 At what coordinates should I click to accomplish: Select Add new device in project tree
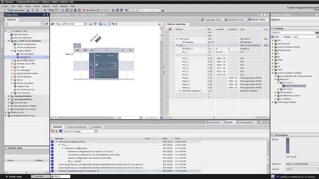tap(21, 34)
